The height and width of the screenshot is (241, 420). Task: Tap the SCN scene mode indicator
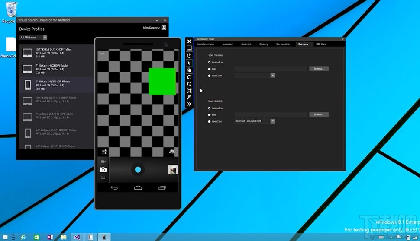(103, 54)
